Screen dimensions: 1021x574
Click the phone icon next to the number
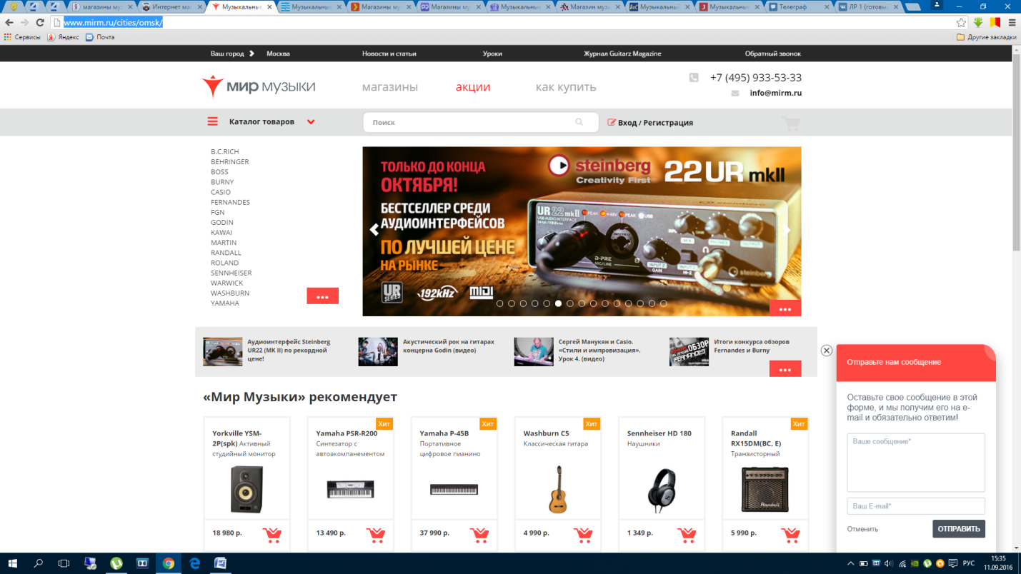[x=694, y=78]
